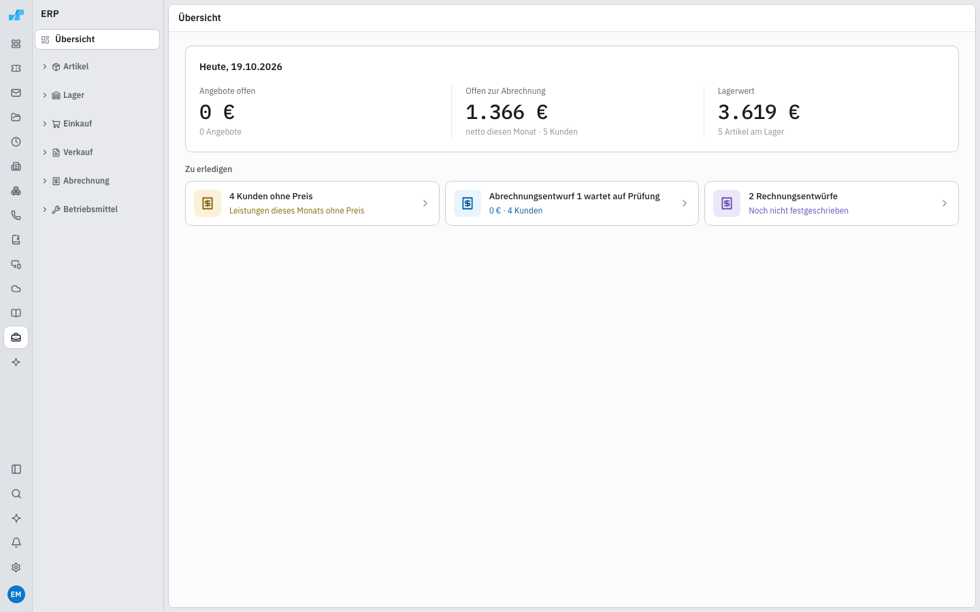Select the briefcase ERP icon
Image resolution: width=980 pixels, height=612 pixels.
click(16, 338)
